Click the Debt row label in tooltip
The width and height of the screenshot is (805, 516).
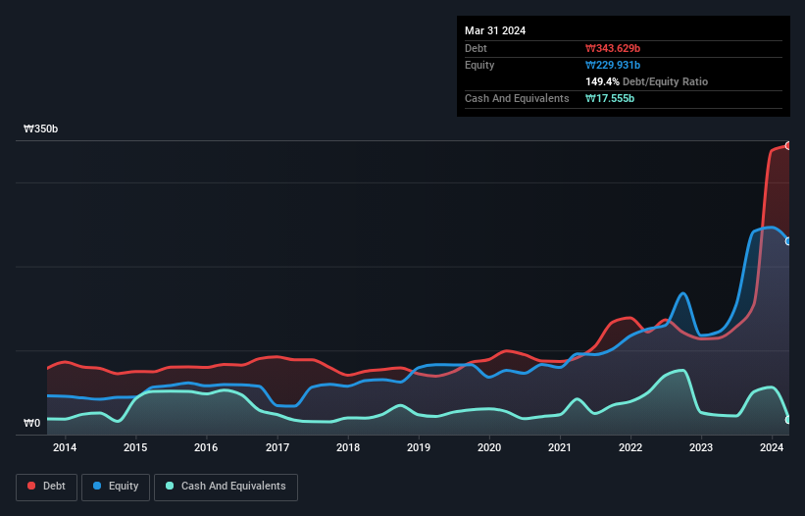tap(476, 48)
